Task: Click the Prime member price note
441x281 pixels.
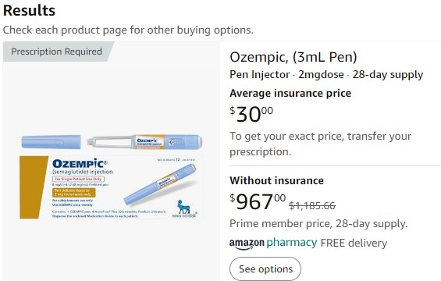Action: (x=318, y=223)
